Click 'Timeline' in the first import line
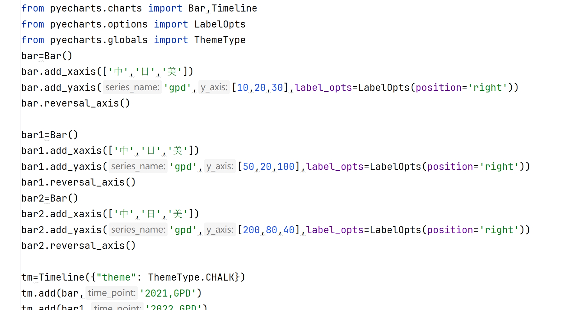 [234, 8]
